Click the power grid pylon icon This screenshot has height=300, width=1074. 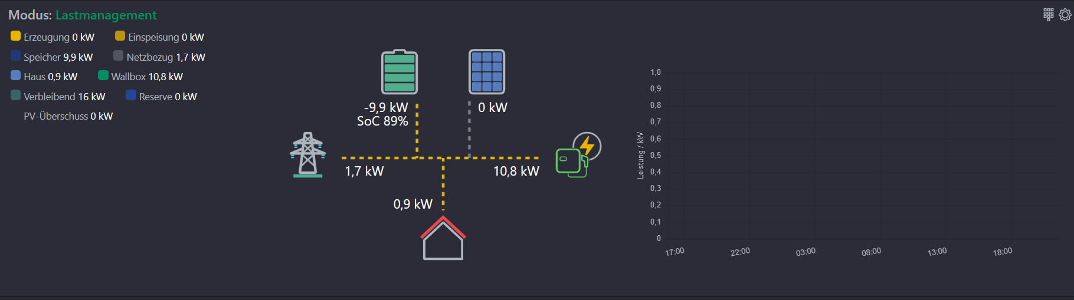coord(307,155)
